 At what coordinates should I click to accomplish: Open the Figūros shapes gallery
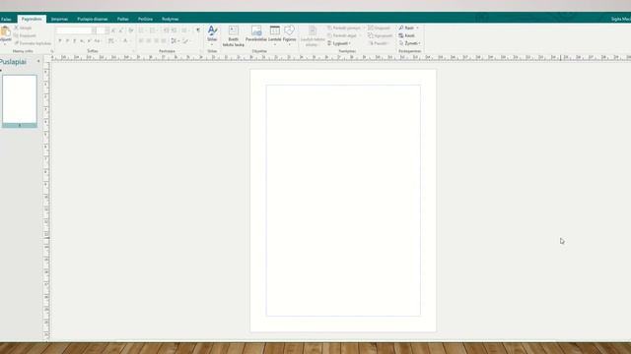[289, 34]
